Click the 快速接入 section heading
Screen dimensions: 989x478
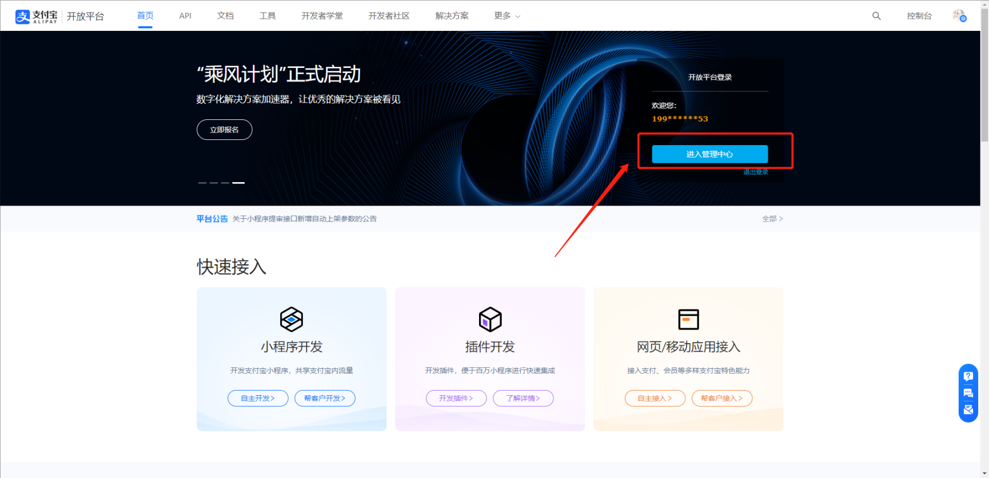tap(232, 267)
